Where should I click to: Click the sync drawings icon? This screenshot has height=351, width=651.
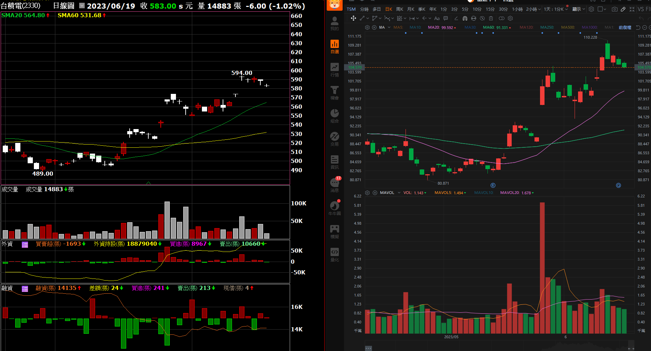point(474,18)
